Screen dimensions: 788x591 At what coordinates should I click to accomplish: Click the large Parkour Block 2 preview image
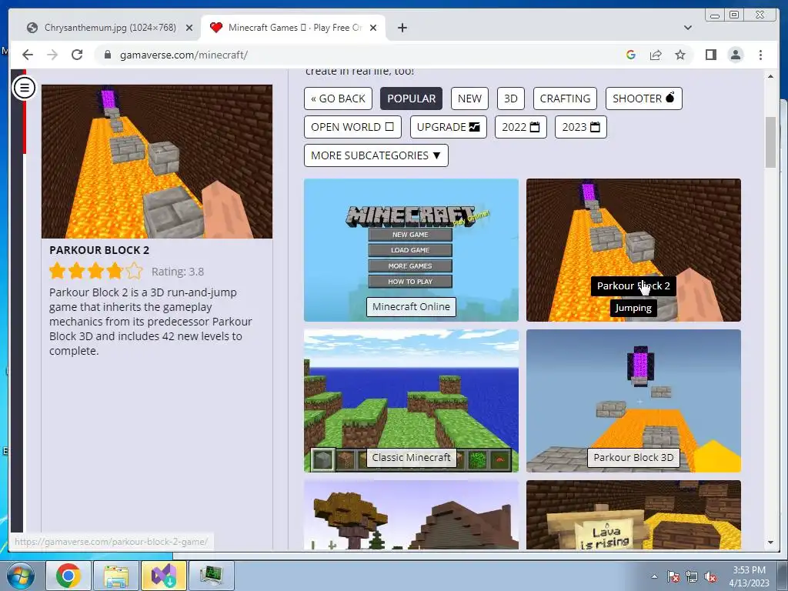pos(157,162)
